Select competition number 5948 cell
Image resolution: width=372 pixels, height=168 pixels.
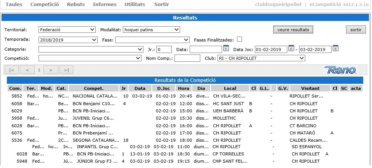click(22, 161)
